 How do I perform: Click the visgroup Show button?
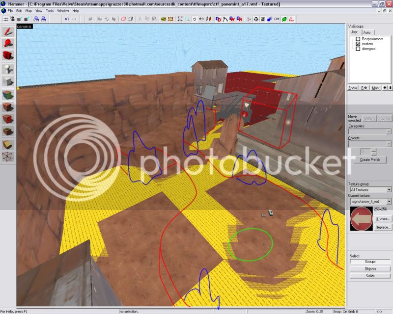(x=353, y=88)
